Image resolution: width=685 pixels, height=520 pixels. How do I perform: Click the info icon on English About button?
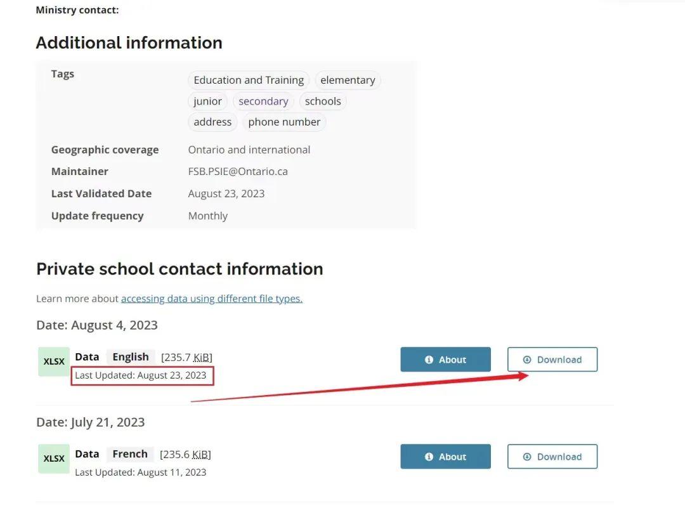[x=429, y=360]
